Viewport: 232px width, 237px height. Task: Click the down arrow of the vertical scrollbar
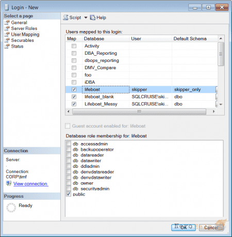pos(221,104)
